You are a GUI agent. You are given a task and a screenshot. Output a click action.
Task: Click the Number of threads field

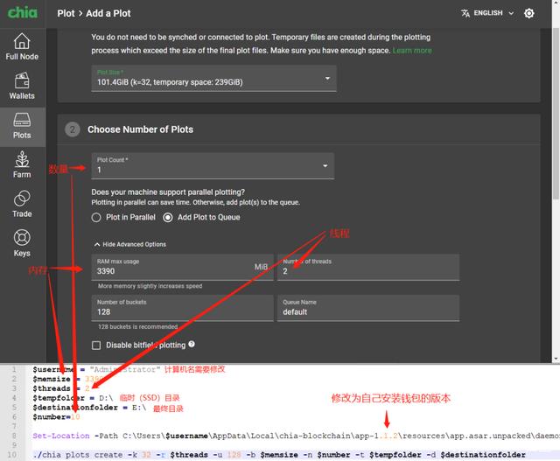click(368, 268)
